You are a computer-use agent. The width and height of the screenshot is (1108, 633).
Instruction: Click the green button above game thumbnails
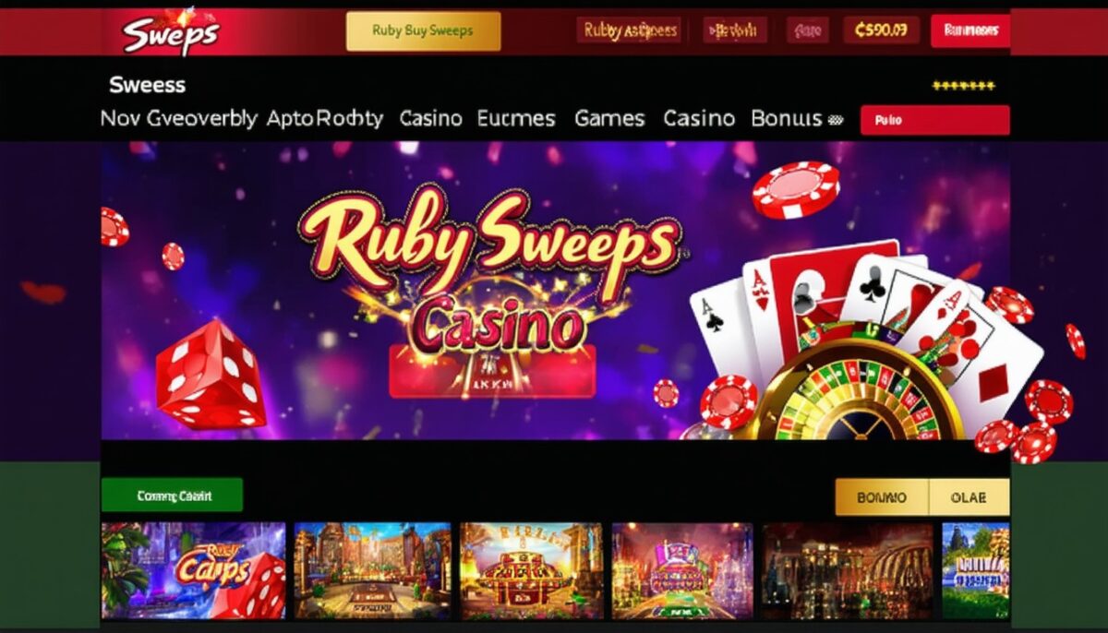pyautogui.click(x=172, y=495)
